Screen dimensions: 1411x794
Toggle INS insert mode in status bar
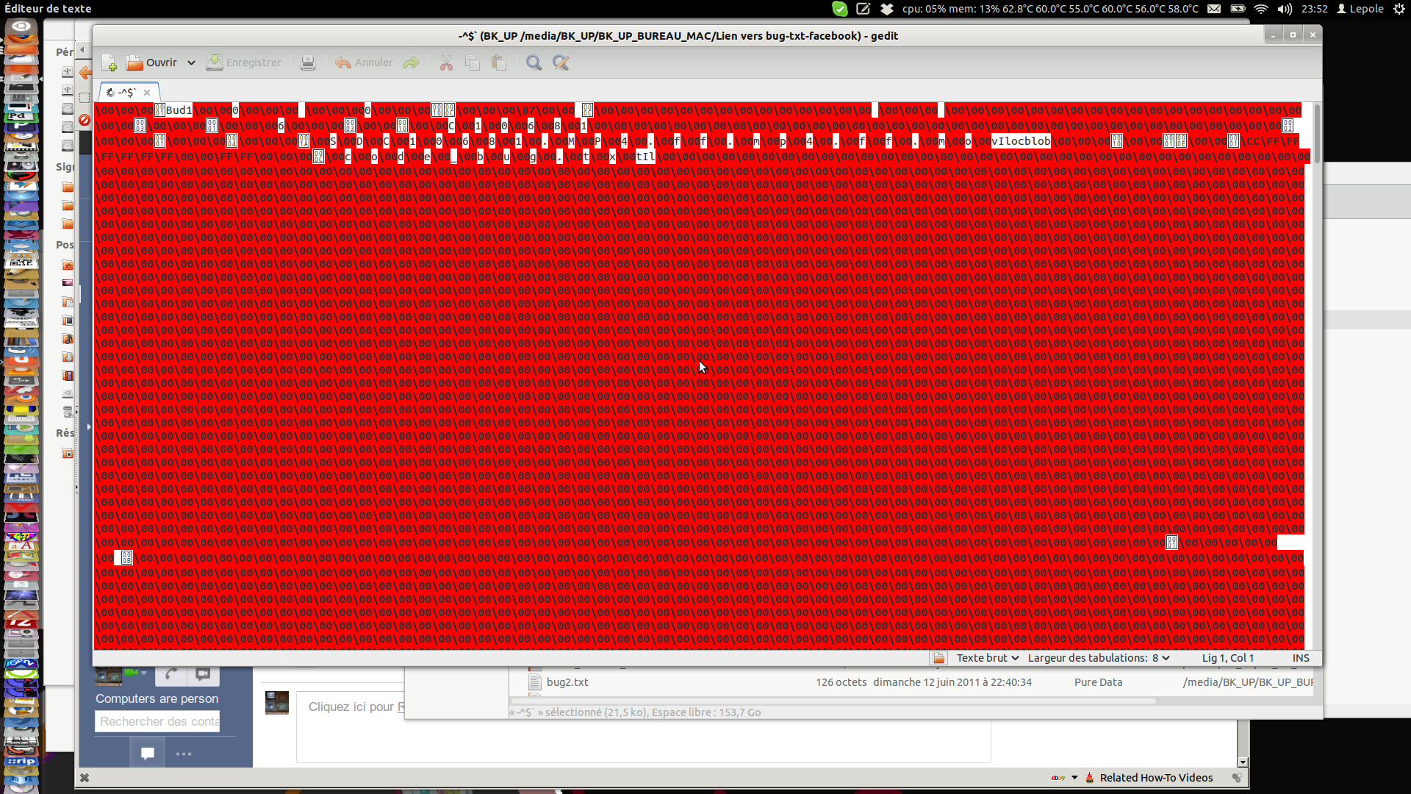point(1301,658)
